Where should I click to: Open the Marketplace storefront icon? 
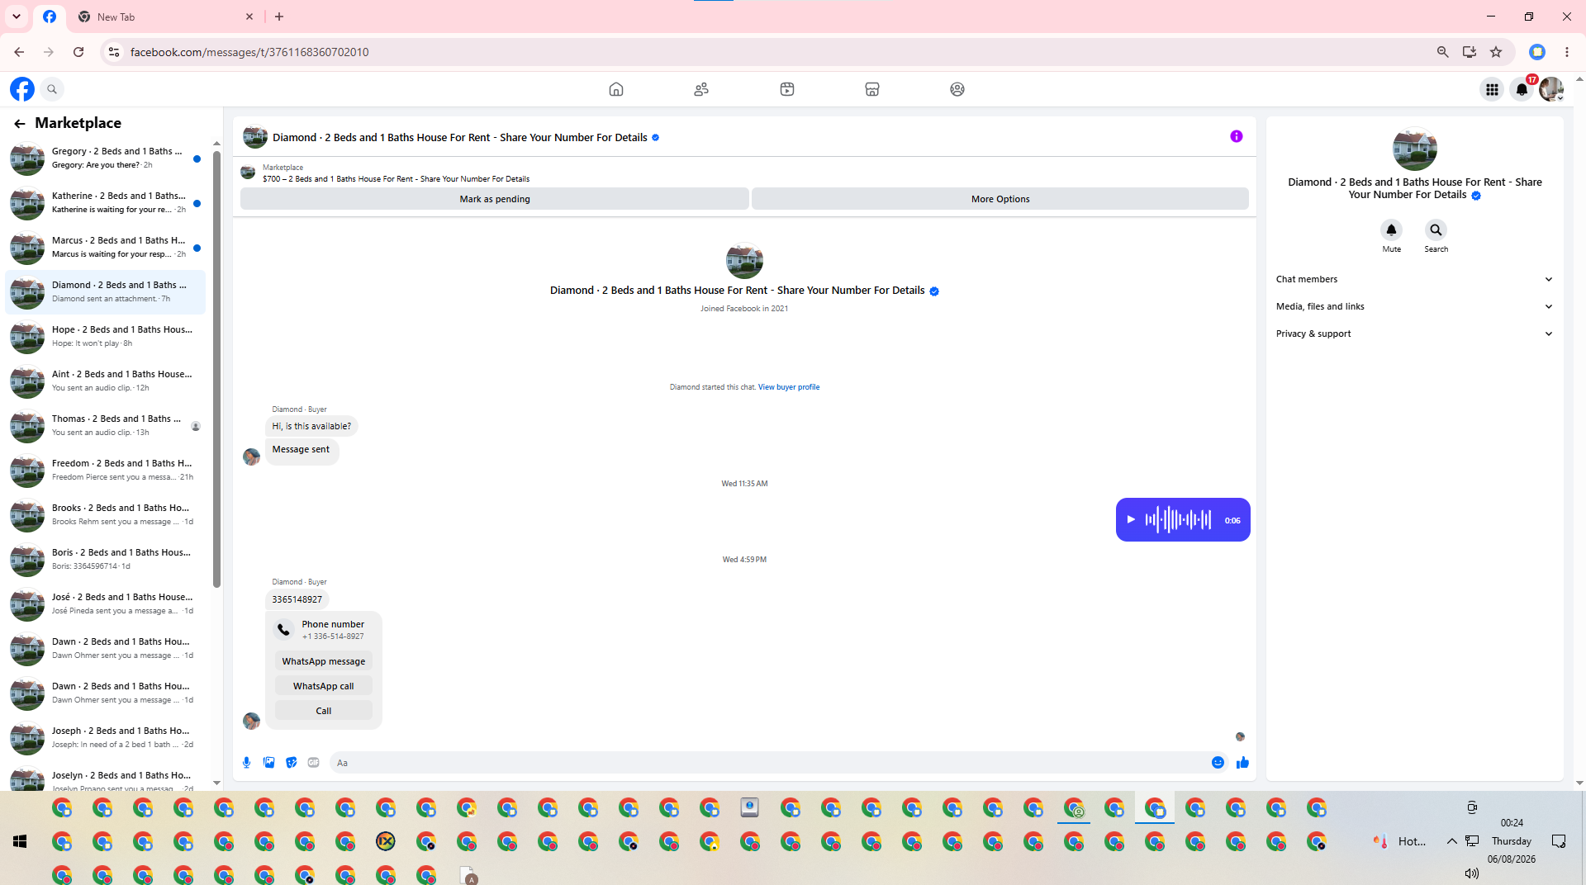(872, 89)
